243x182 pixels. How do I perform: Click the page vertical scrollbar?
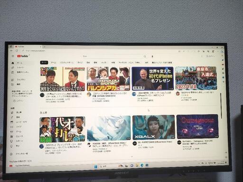point(221,106)
